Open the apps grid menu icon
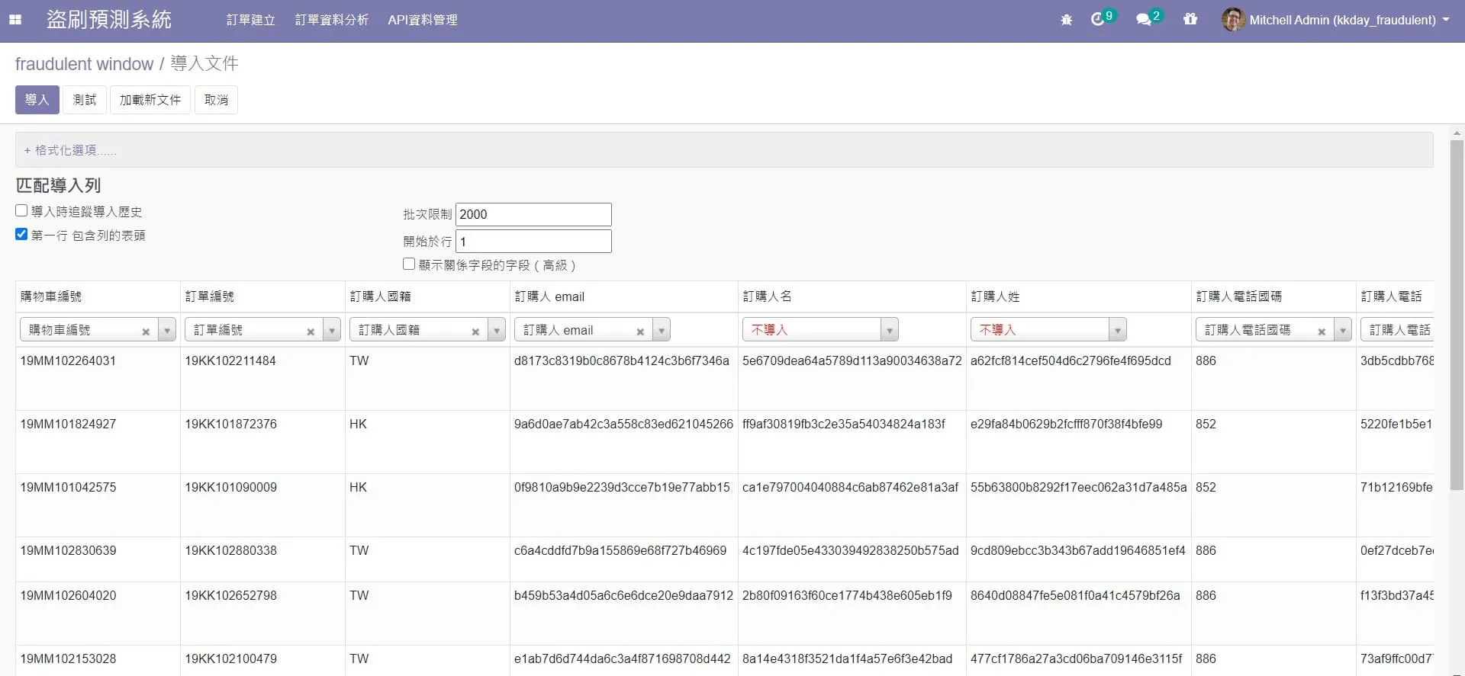 [x=15, y=20]
